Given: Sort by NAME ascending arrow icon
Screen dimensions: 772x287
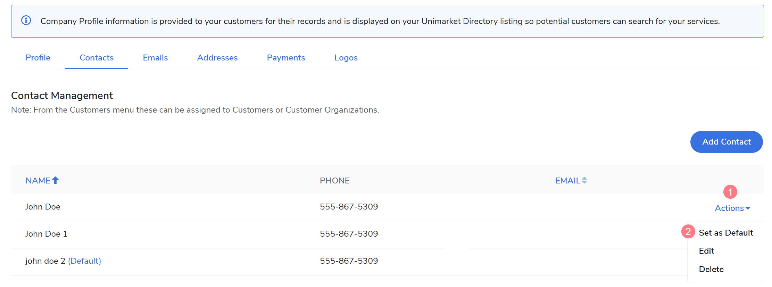Looking at the screenshot, I should (55, 180).
